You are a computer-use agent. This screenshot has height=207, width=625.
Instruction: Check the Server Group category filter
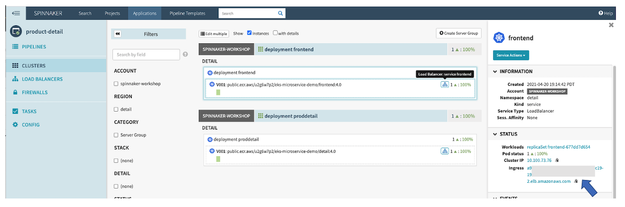(116, 135)
